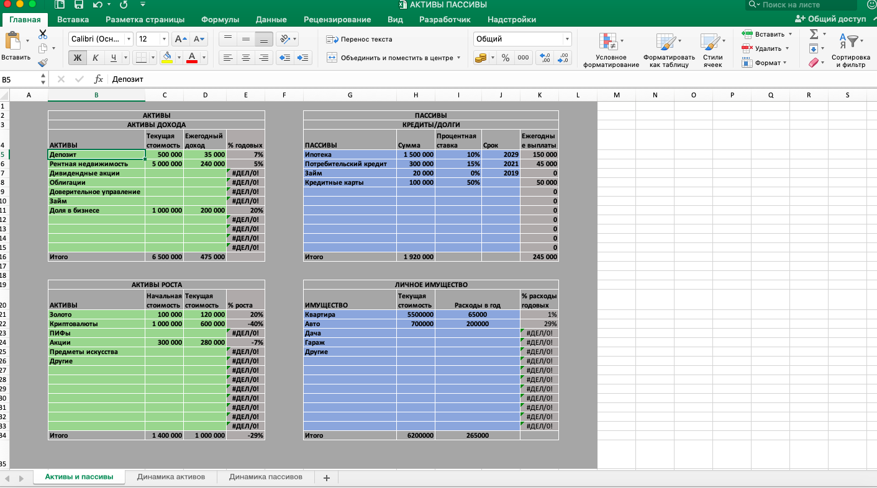Center text horizontally in the cell
Screen dimensions: 877x488
(246, 58)
